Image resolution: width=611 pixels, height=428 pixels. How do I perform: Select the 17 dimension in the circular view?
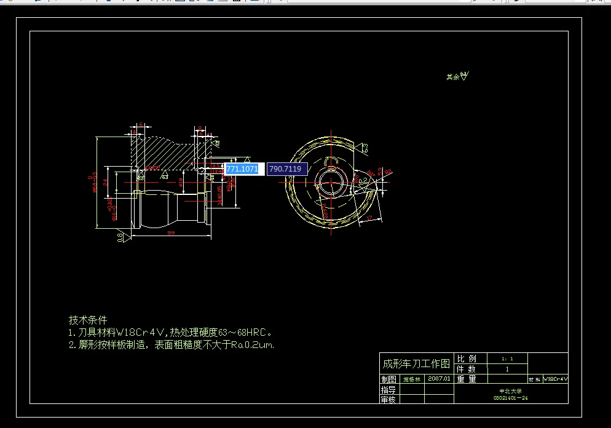(369, 218)
